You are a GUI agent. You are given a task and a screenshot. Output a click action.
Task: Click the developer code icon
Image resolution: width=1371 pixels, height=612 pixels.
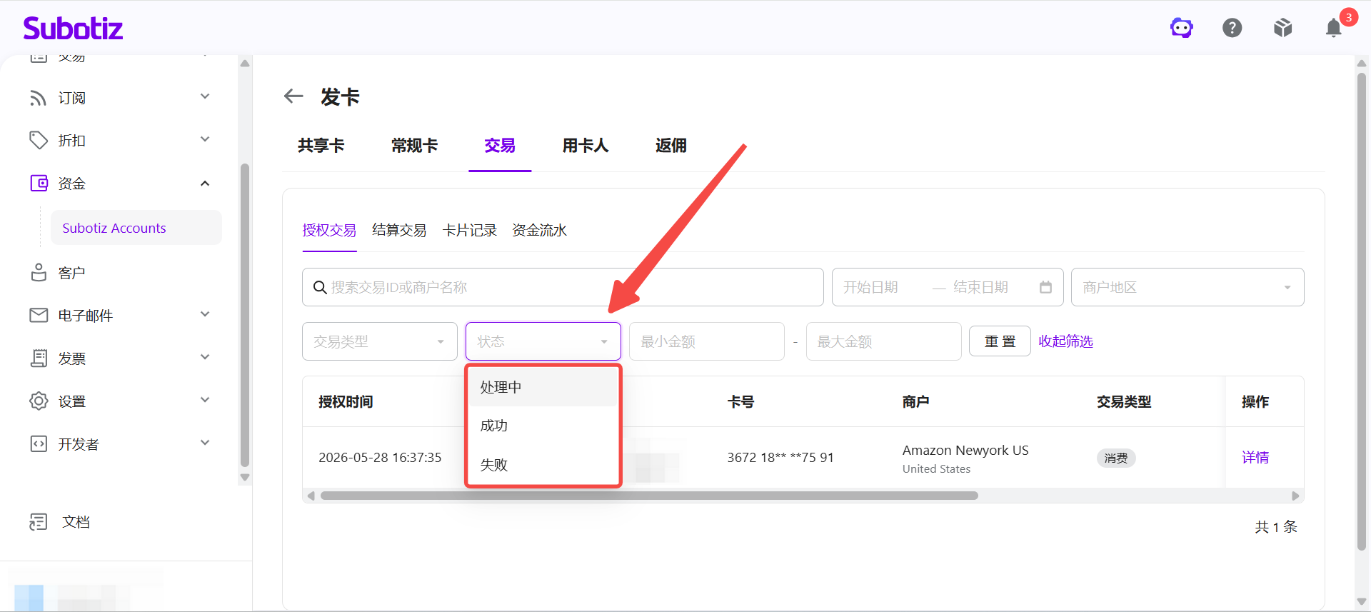(x=39, y=444)
